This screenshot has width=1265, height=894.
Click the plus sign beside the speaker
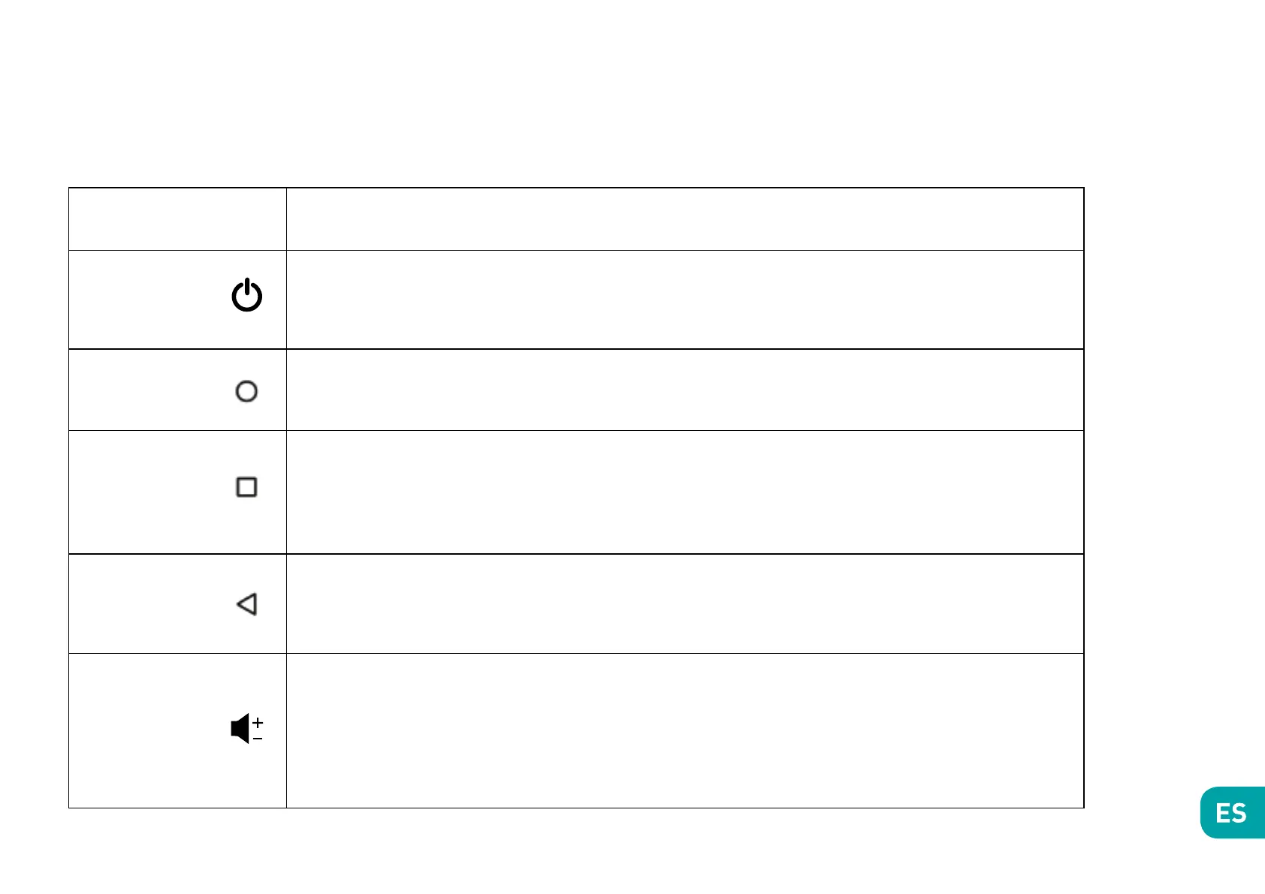pos(258,722)
